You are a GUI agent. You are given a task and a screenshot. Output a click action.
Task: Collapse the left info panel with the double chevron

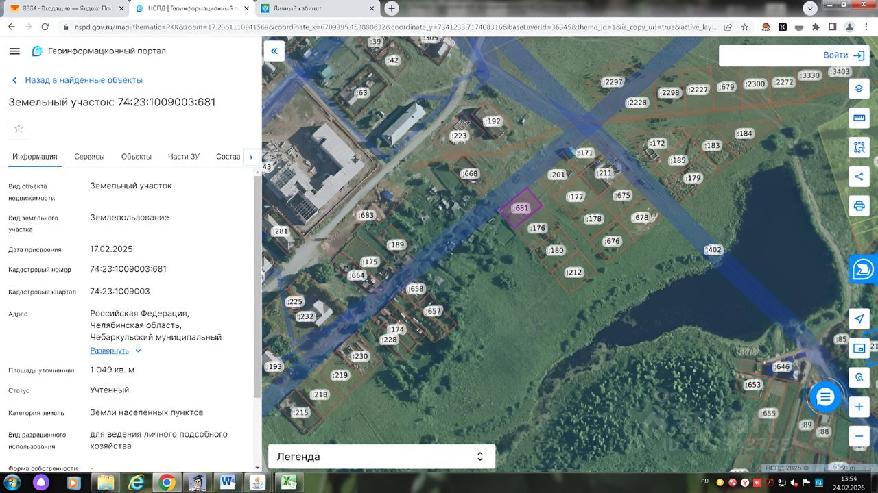pos(274,51)
